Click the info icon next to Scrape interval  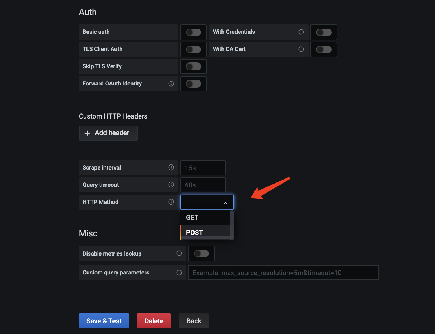pyautogui.click(x=171, y=167)
